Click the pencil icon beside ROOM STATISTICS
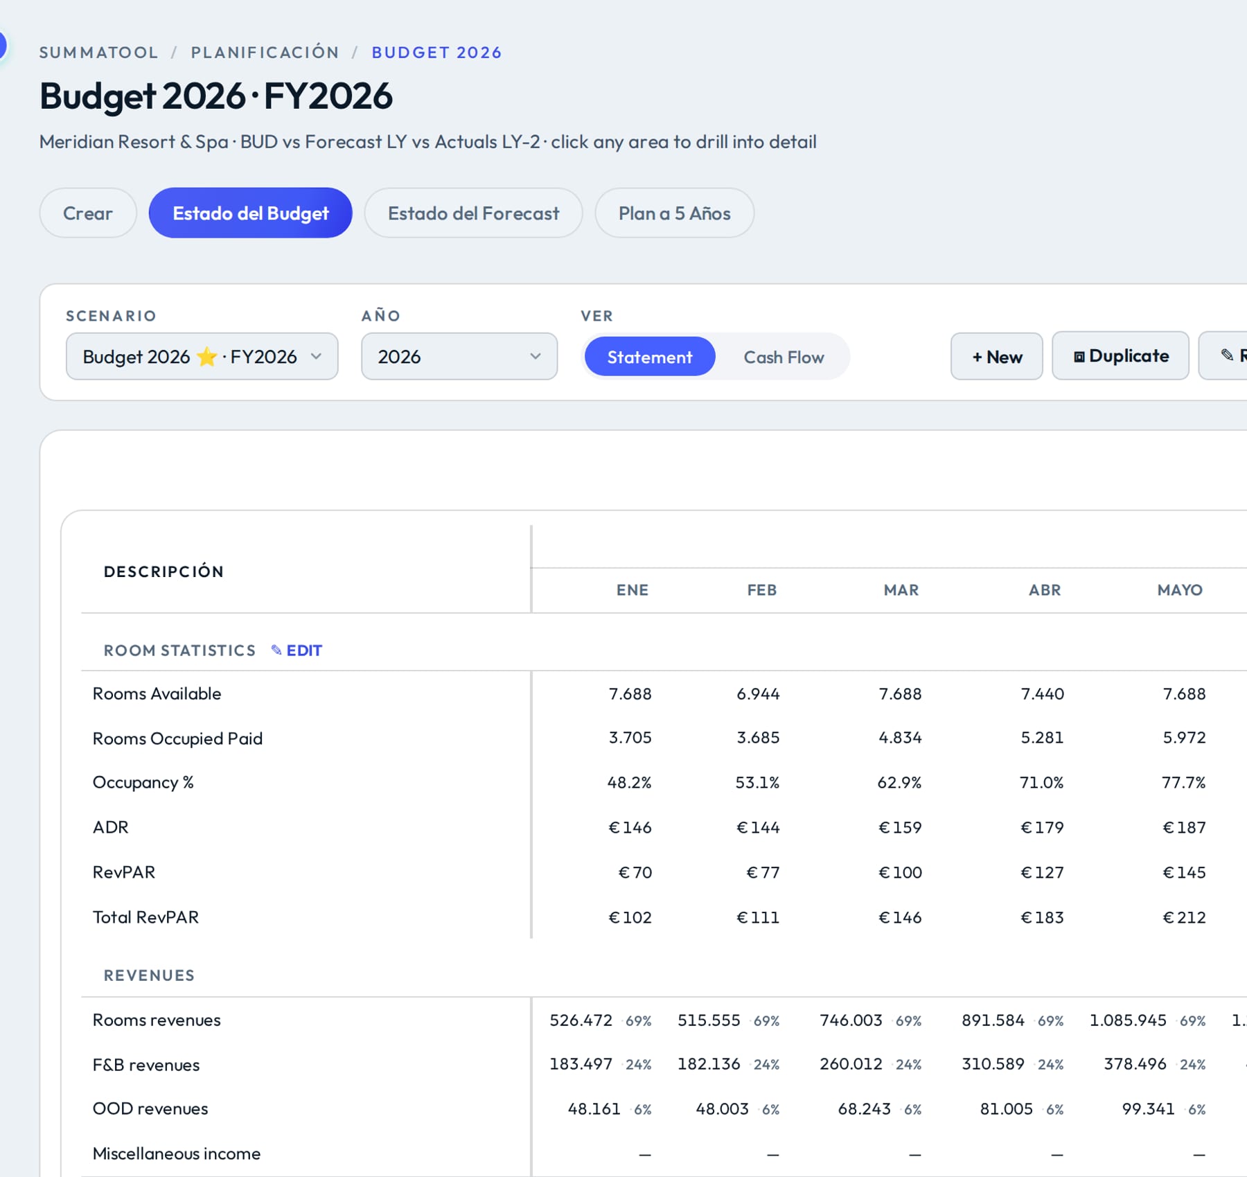Screen dimensions: 1247x1177 click(276, 650)
